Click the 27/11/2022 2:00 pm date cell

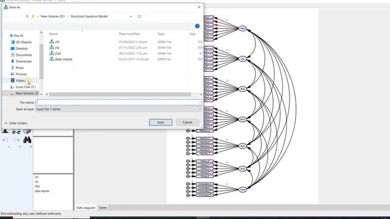point(133,47)
